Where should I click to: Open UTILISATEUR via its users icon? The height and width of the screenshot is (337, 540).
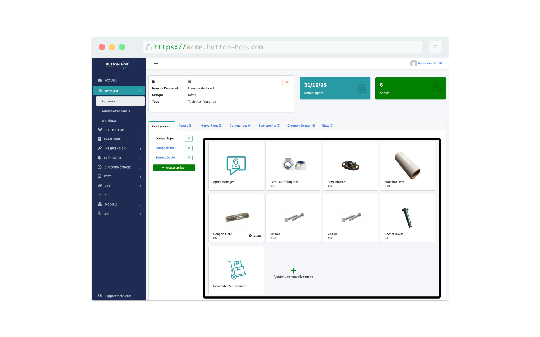(100, 130)
